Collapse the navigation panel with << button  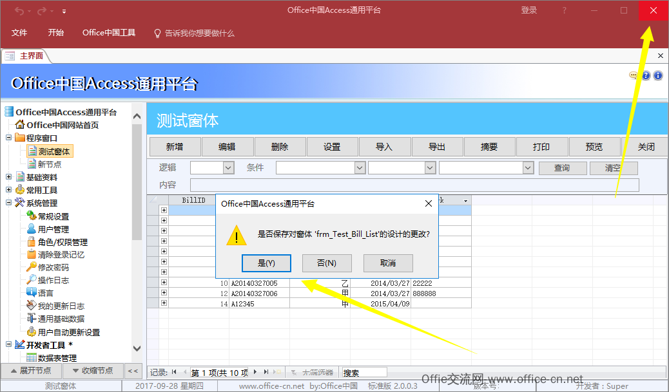click(133, 371)
